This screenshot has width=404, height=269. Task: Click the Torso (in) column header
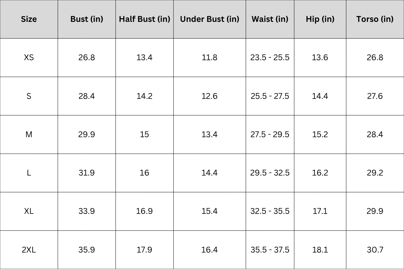pos(375,19)
